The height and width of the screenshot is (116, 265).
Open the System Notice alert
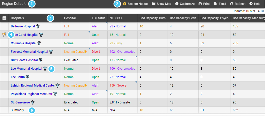(x=135, y=4)
